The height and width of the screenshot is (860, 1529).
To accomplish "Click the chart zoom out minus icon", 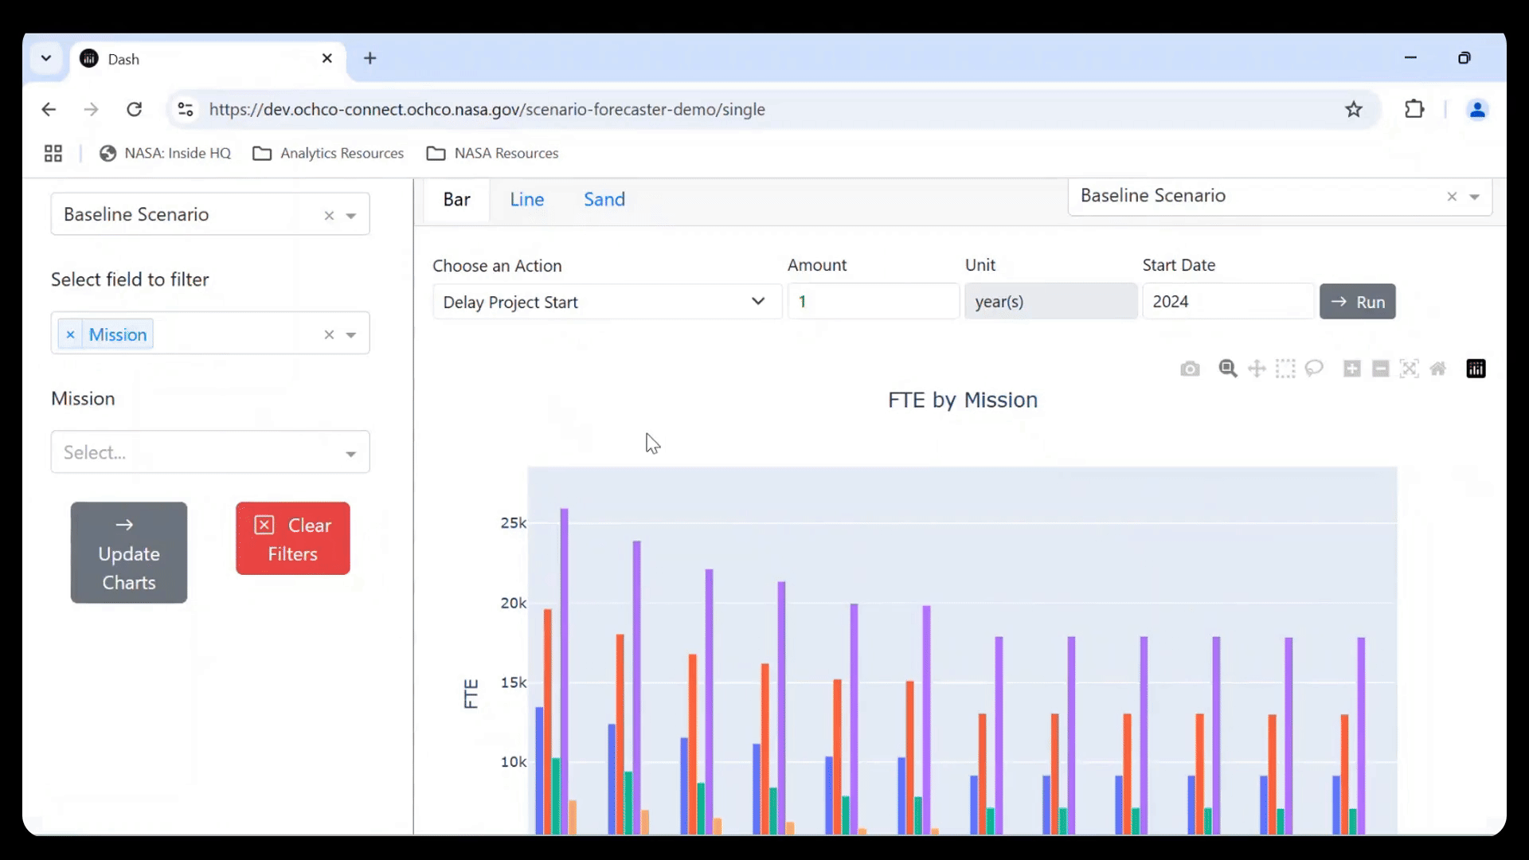I will [x=1381, y=369].
